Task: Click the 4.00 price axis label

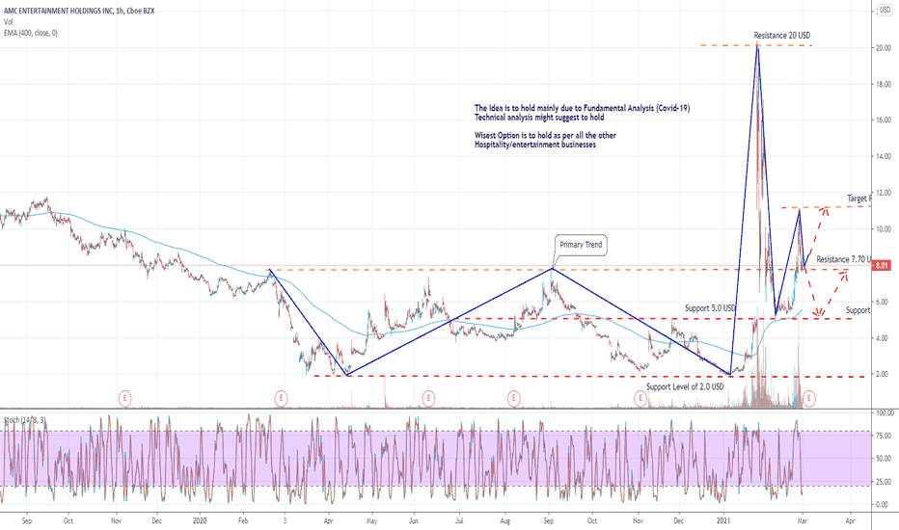Action: point(883,338)
